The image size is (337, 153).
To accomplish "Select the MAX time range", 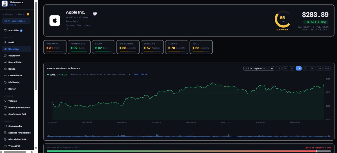I will point(327,68).
